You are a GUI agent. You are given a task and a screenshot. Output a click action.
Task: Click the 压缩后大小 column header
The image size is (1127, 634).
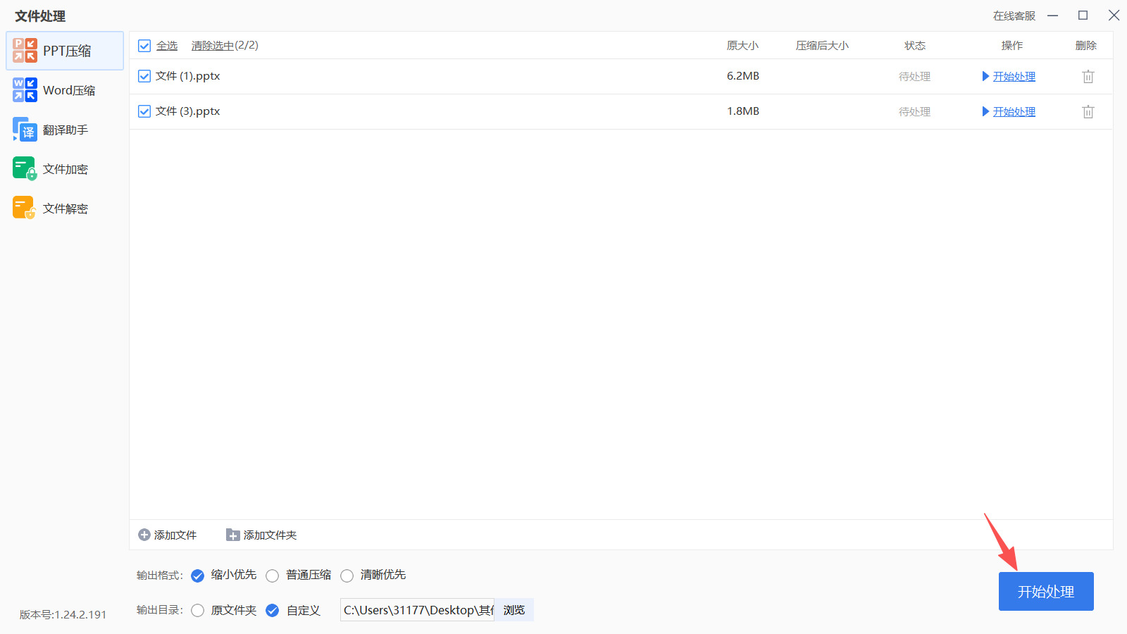823,46
